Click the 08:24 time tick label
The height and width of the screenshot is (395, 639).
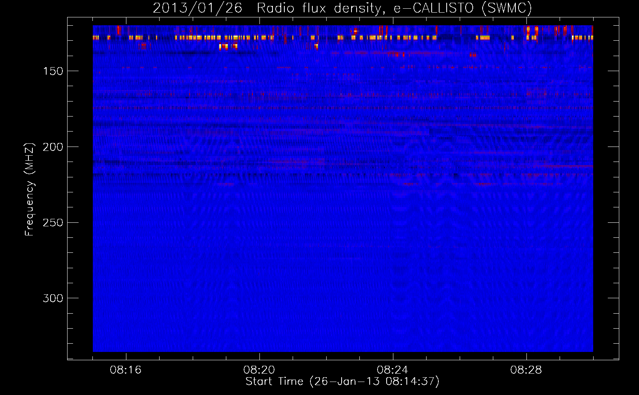pyautogui.click(x=393, y=370)
